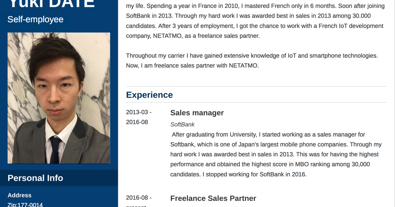The width and height of the screenshot is (395, 207).
Task: Click the Freelance Sales Partner job title
Action: [213, 198]
